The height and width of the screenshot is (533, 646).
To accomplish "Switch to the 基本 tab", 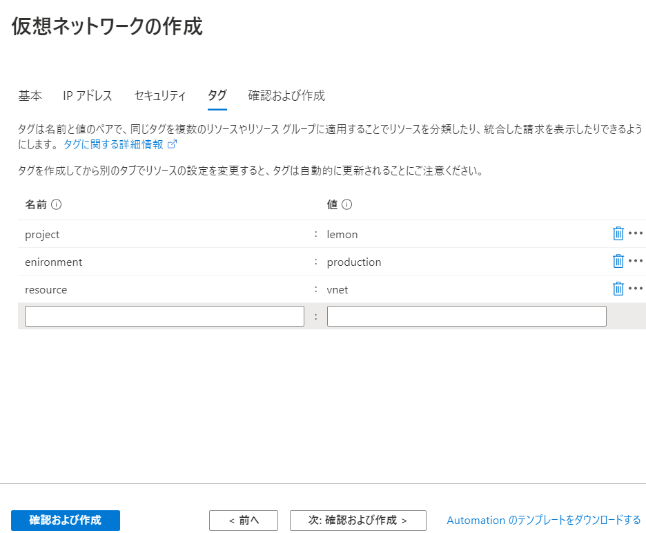I will 30,96.
